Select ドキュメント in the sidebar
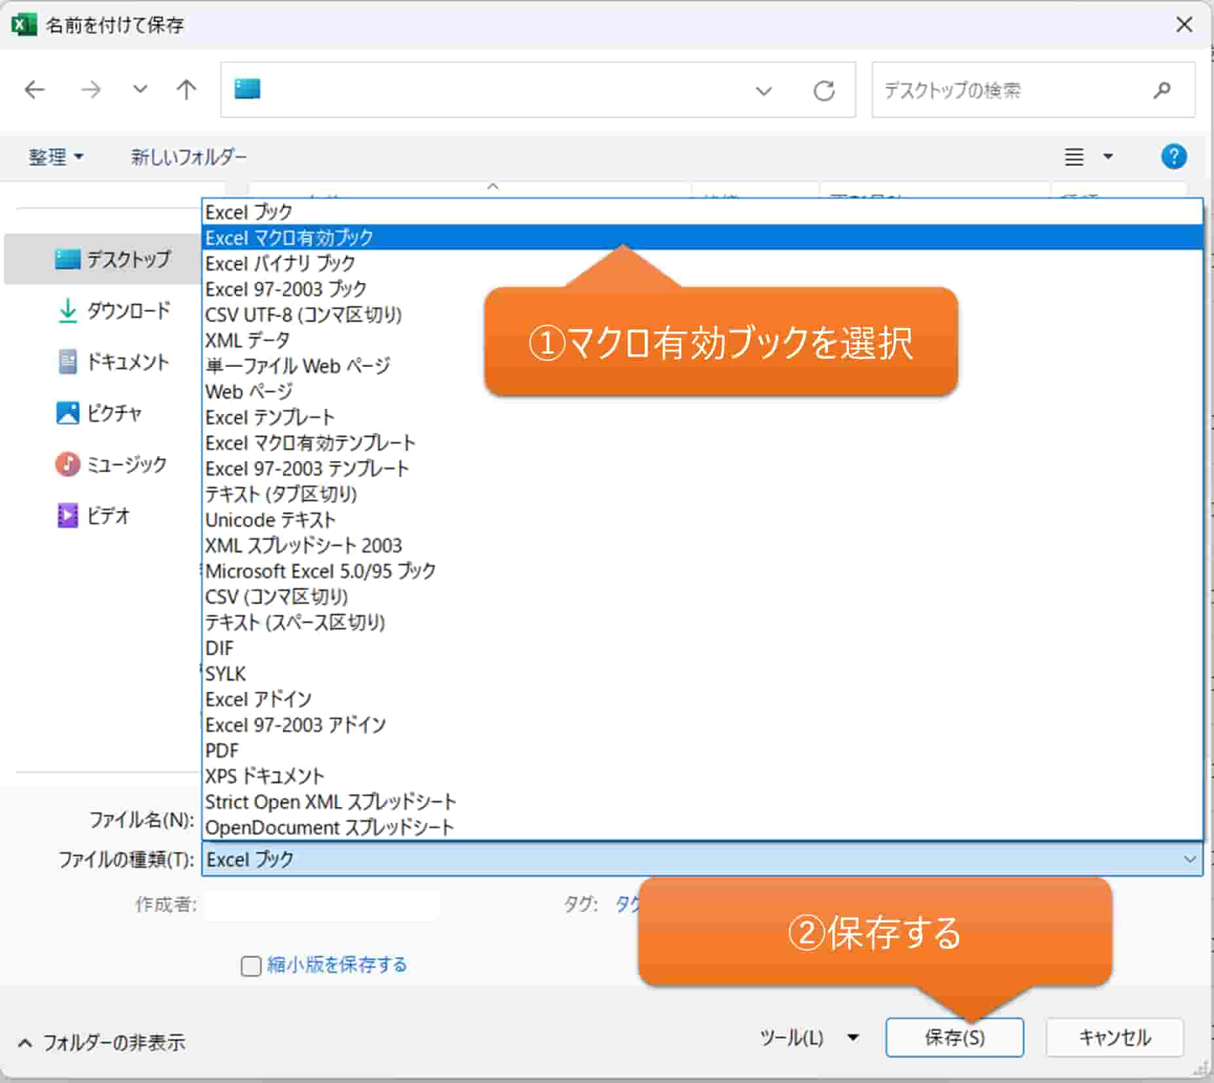The width and height of the screenshot is (1214, 1083). [113, 361]
